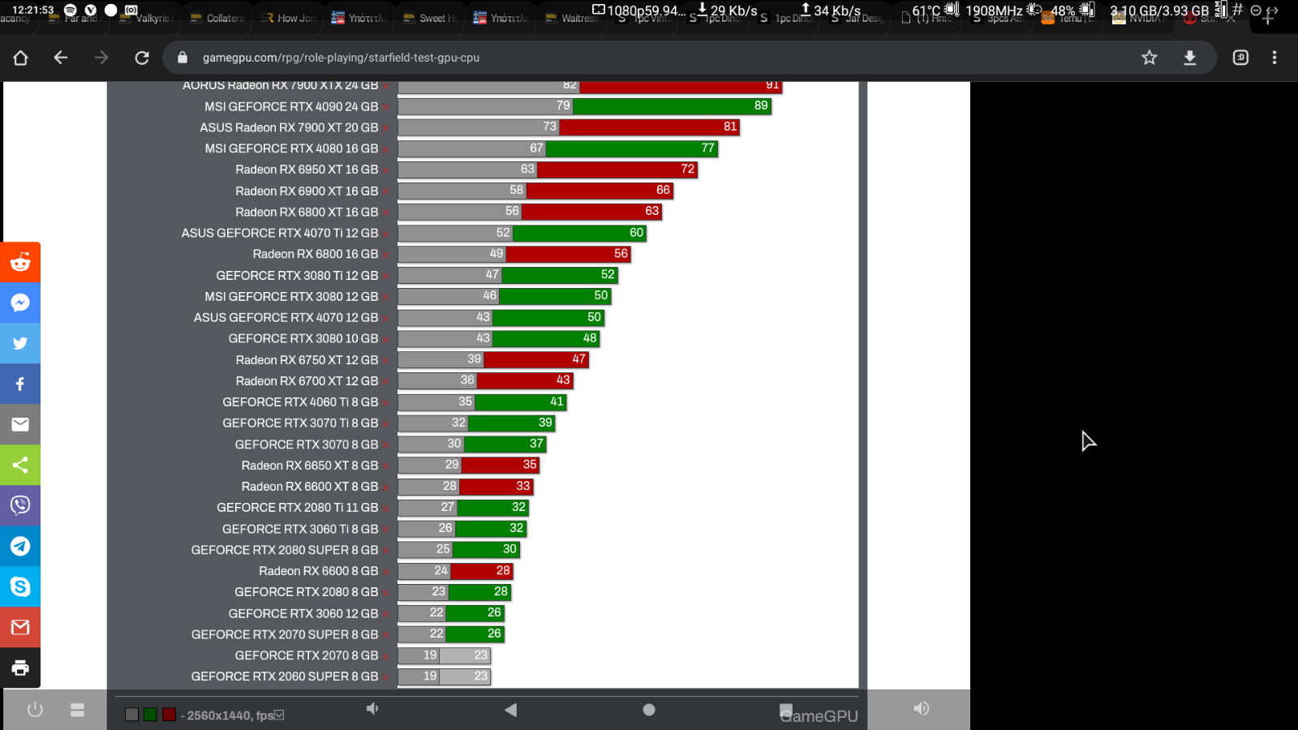
Task: Raise volume with far-right speaker icon
Action: (922, 709)
